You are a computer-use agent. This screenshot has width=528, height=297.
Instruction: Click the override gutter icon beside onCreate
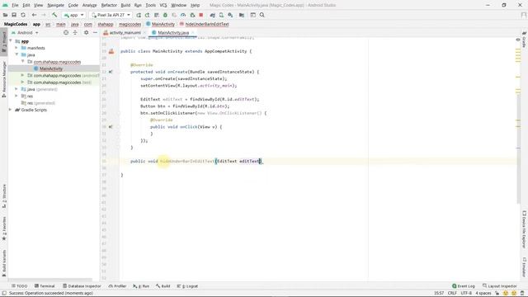(x=111, y=72)
